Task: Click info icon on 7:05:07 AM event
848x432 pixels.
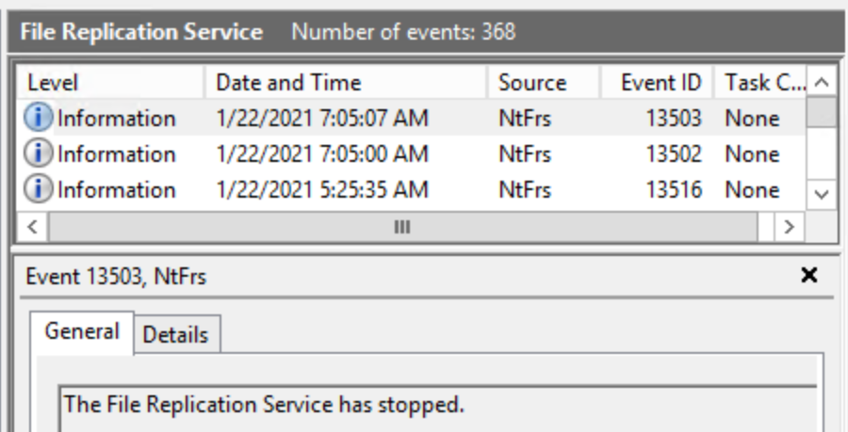Action: click(x=40, y=119)
